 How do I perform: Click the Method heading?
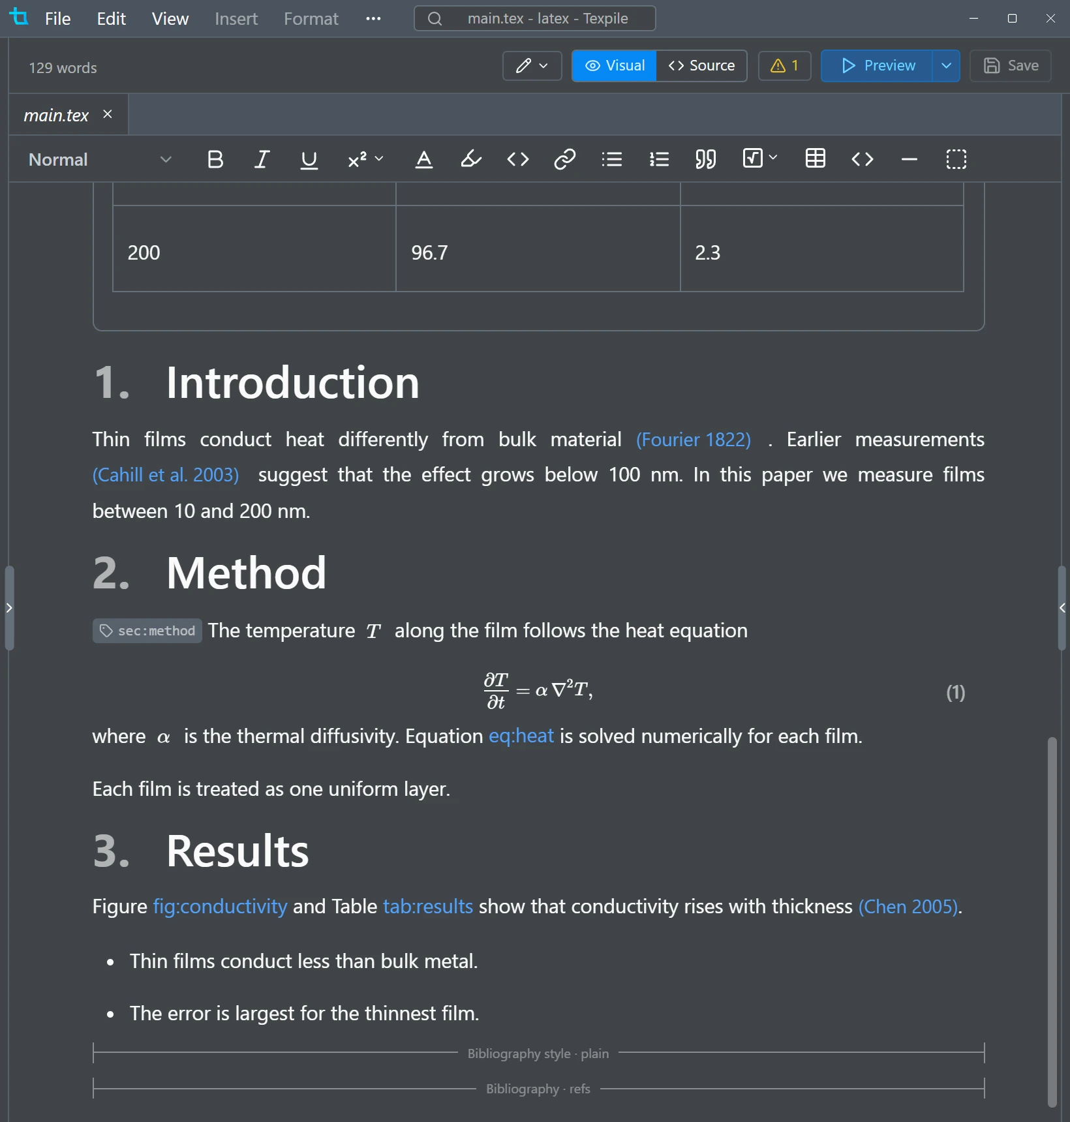246,573
